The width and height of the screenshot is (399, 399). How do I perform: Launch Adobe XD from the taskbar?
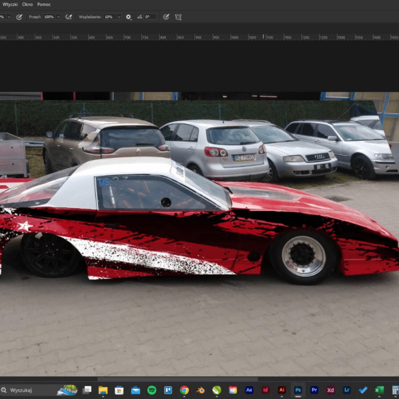coord(331,390)
